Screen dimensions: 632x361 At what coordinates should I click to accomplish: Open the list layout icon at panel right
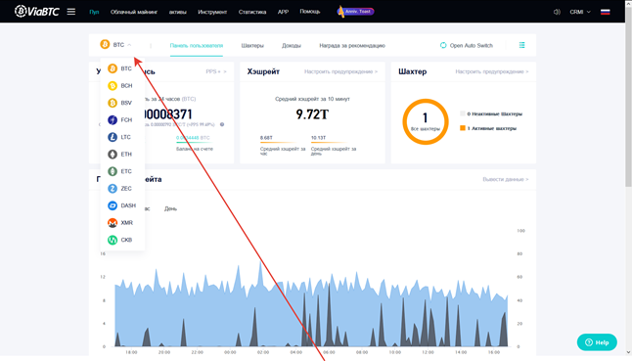(x=522, y=45)
